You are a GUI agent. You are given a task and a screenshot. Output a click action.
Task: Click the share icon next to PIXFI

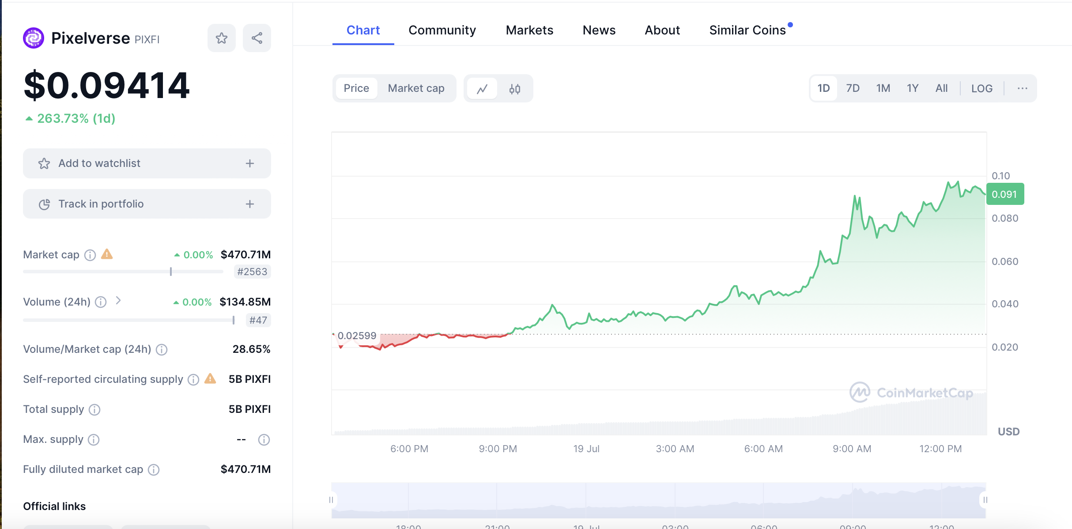pyautogui.click(x=257, y=38)
